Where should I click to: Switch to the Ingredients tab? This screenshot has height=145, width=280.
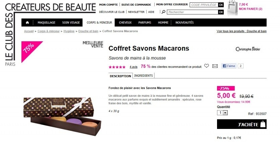coord(143,76)
